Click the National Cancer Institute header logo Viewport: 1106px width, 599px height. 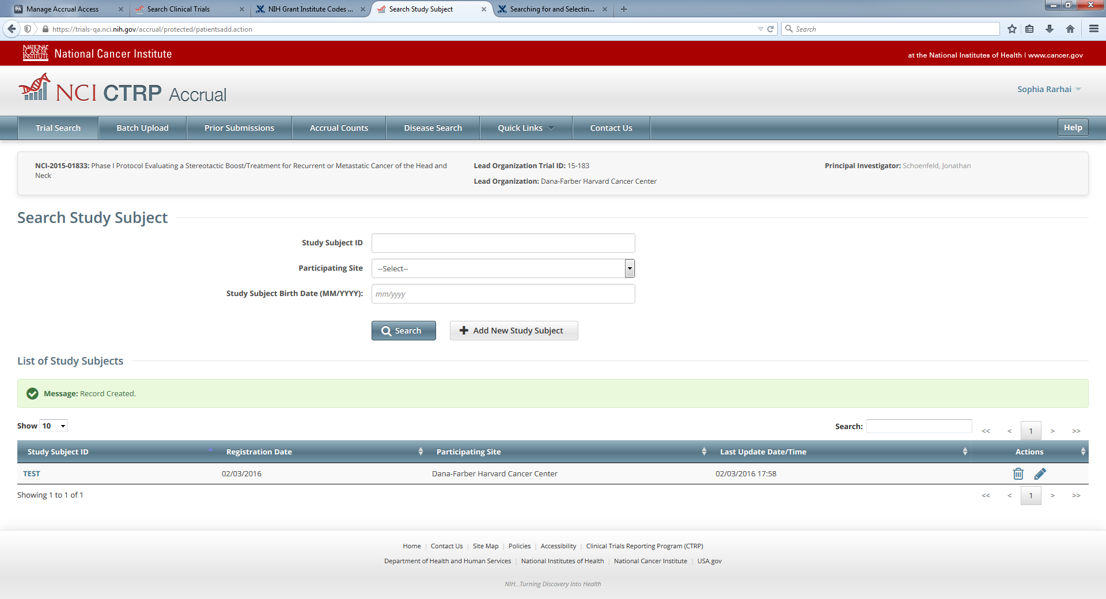97,53
